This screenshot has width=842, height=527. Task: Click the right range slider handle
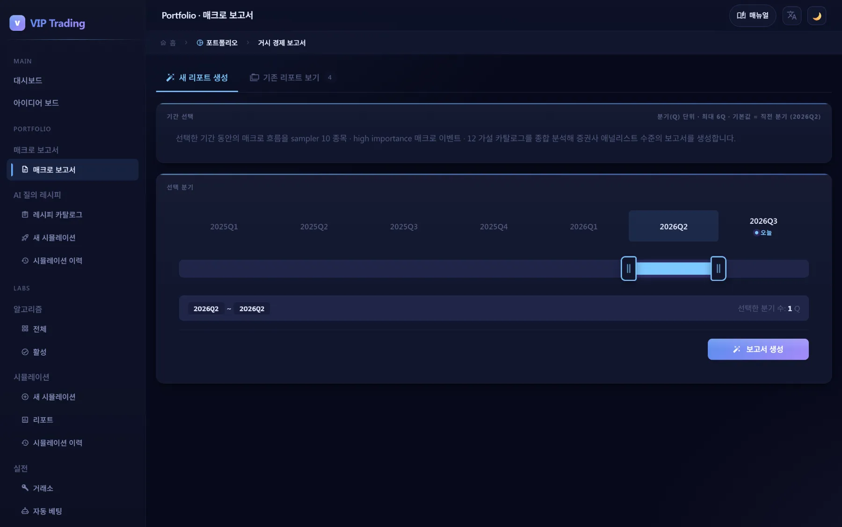pyautogui.click(x=719, y=269)
